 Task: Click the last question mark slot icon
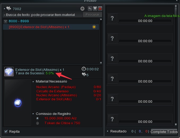(x=112, y=119)
